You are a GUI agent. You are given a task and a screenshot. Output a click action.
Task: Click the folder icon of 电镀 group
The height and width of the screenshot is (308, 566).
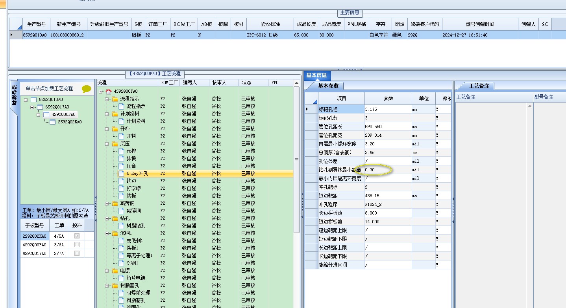pos(115,271)
